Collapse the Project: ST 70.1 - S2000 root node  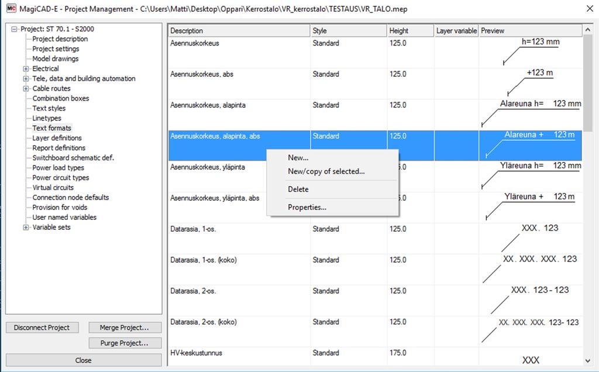click(15, 29)
